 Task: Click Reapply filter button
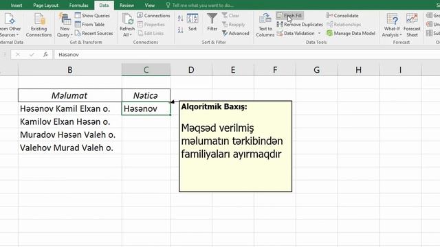coord(234,25)
